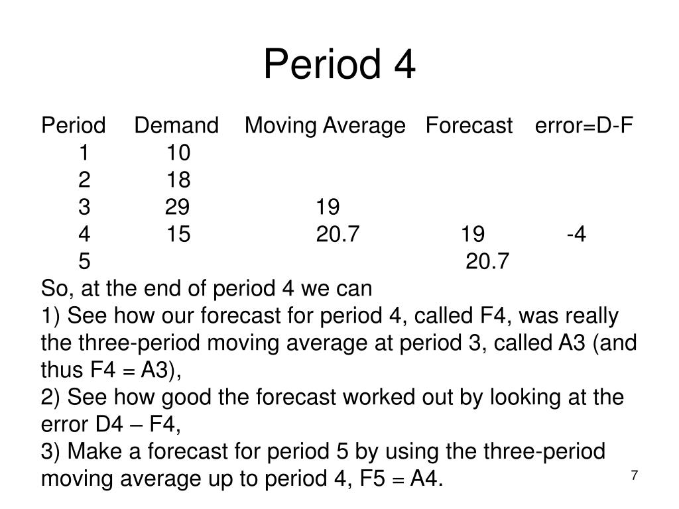The height and width of the screenshot is (509, 679).
Task: Click the error=D-F column header
Action: pos(584,125)
